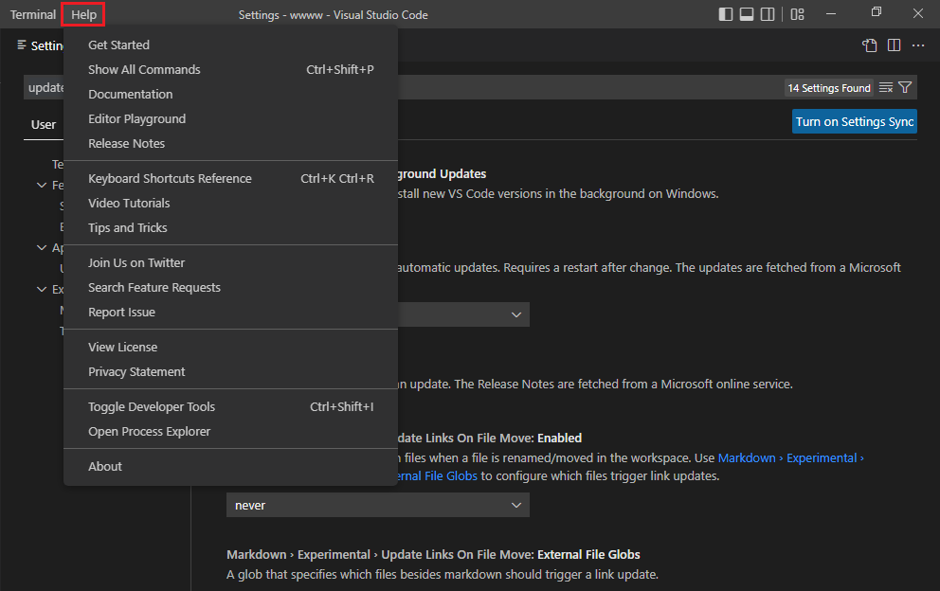Click Turn on Settings Sync button
This screenshot has height=591, width=940.
(x=855, y=121)
